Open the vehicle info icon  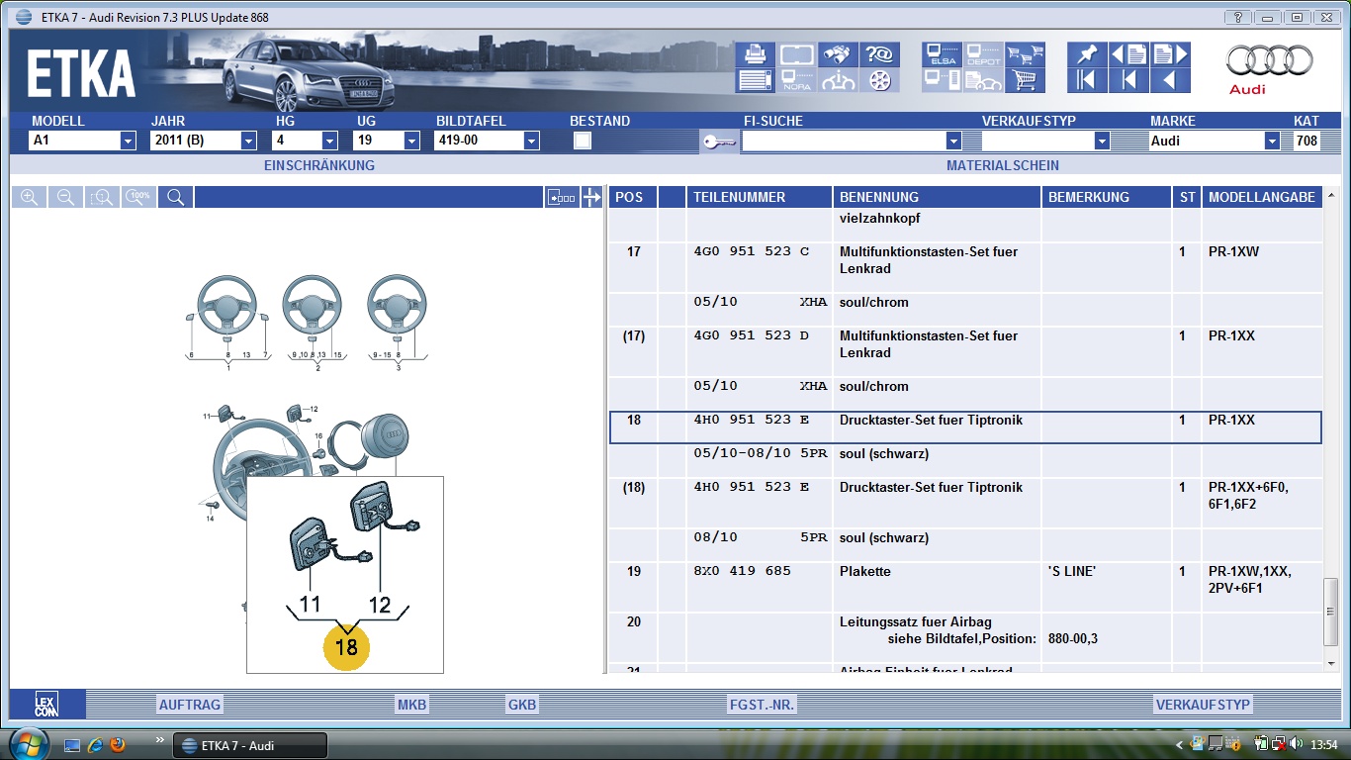(839, 80)
